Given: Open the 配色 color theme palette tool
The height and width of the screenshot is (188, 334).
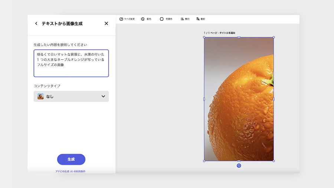Looking at the screenshot, I should click(146, 19).
